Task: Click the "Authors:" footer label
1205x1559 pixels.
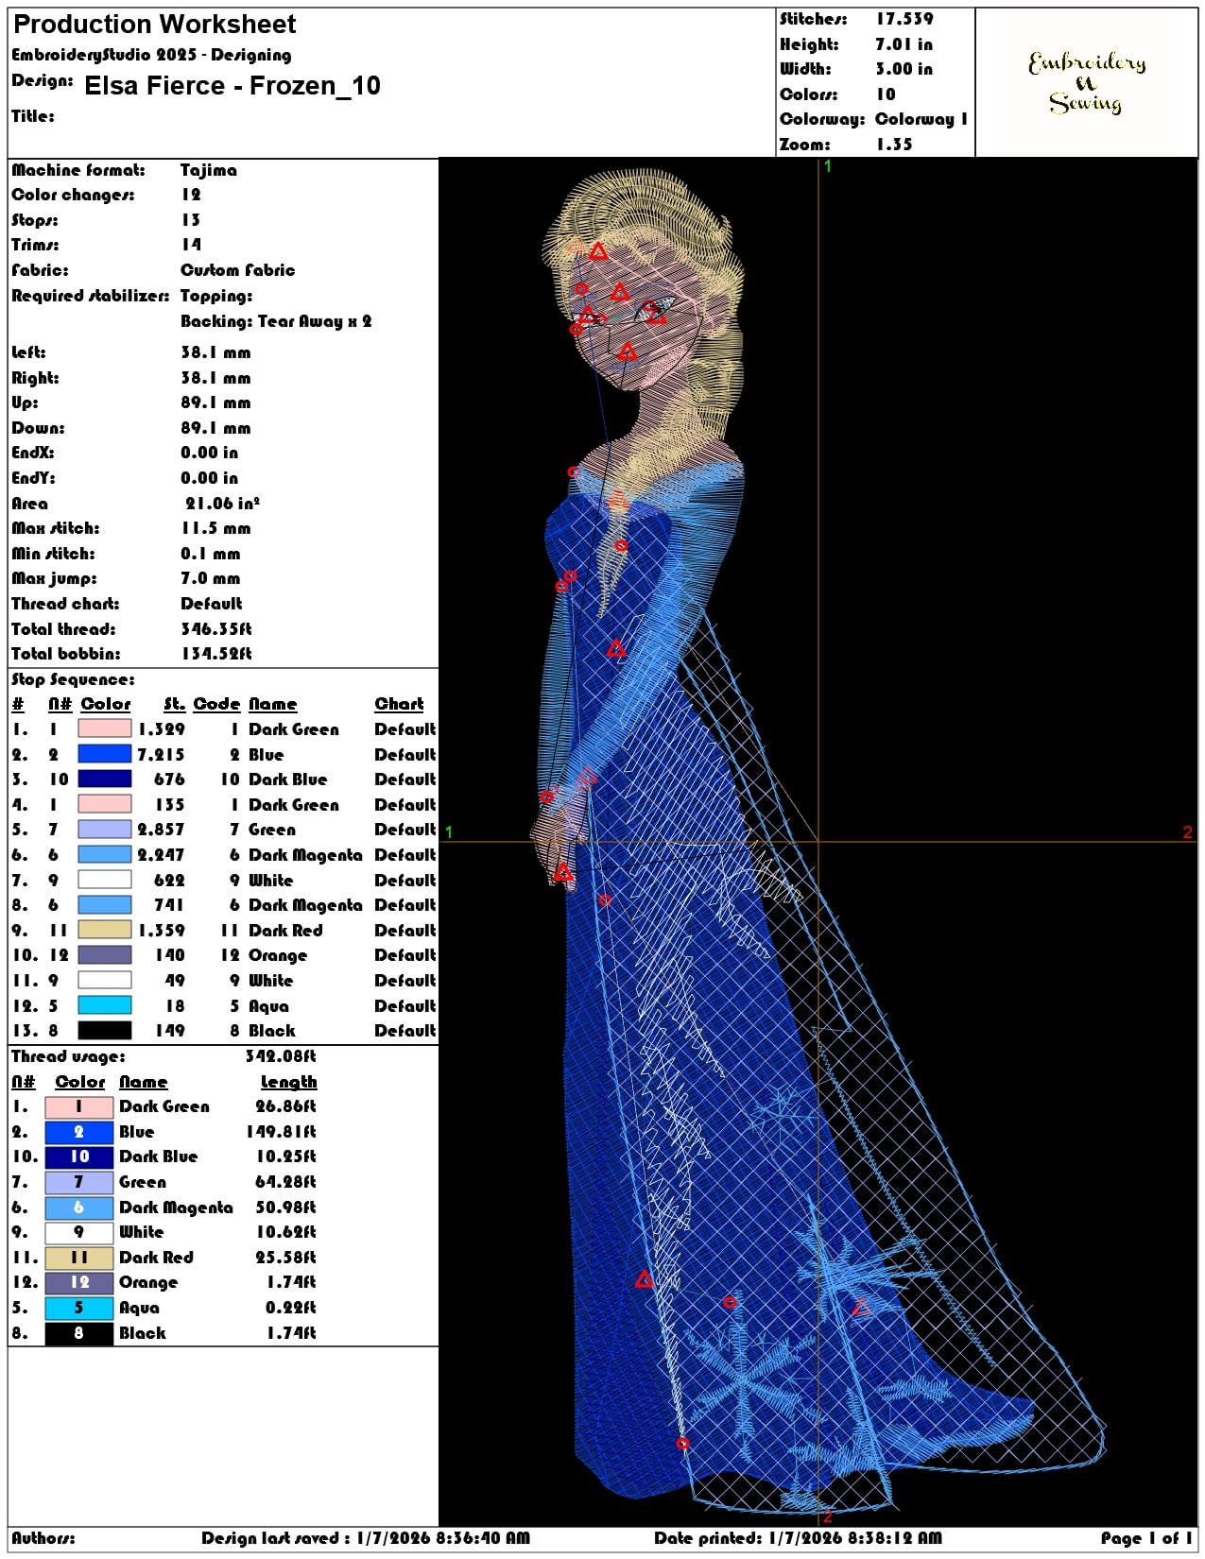Action: click(43, 1538)
